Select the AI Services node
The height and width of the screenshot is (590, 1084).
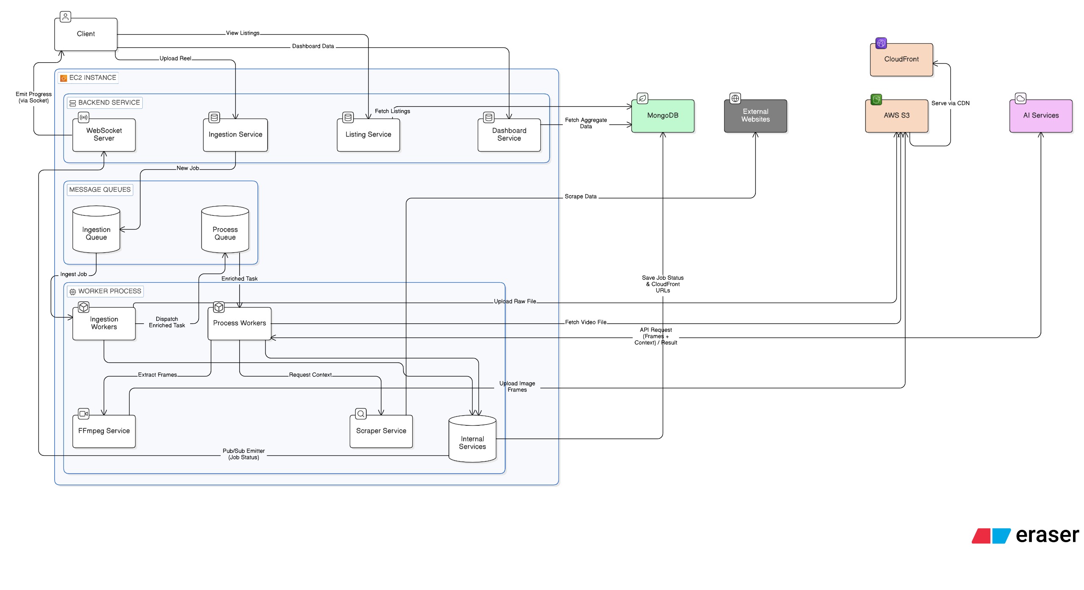tap(1041, 116)
